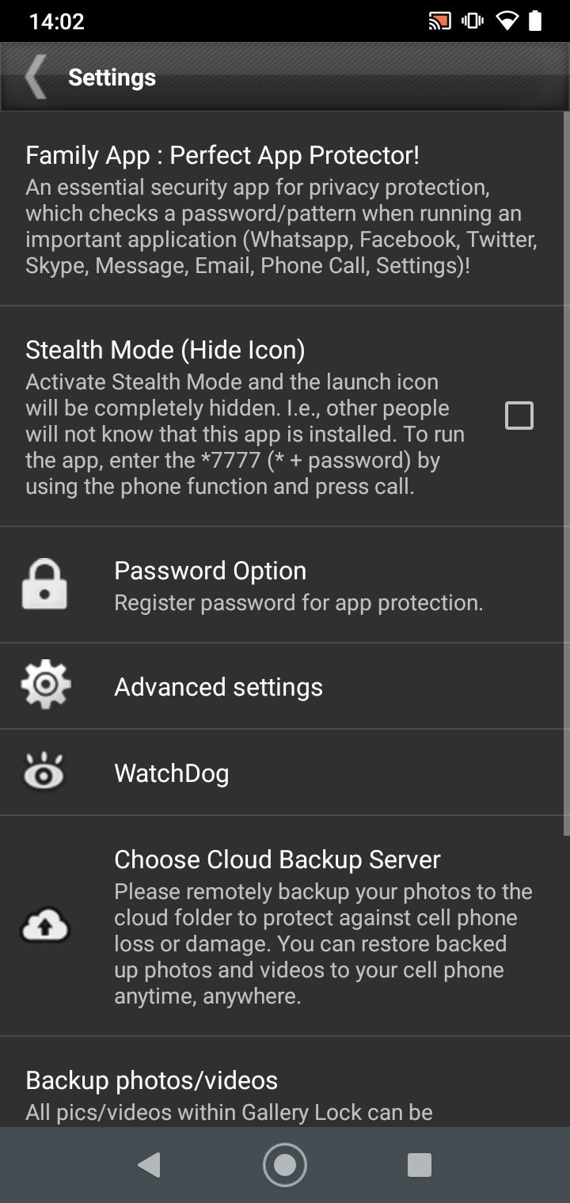This screenshot has width=570, height=1203.
Task: Open Choose Cloud Backup Server
Action: pos(285,926)
